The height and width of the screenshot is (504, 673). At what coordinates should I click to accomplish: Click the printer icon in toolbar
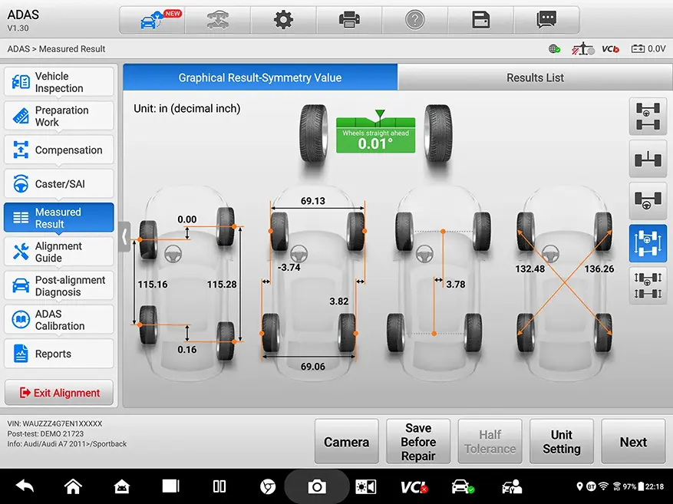pyautogui.click(x=349, y=20)
